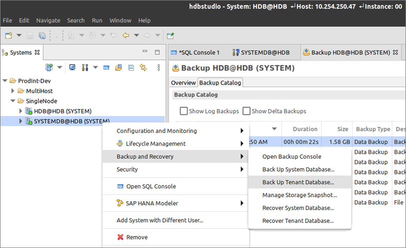Expand the SYSTEMDB@HDB (SYSTEM) node

20,121
